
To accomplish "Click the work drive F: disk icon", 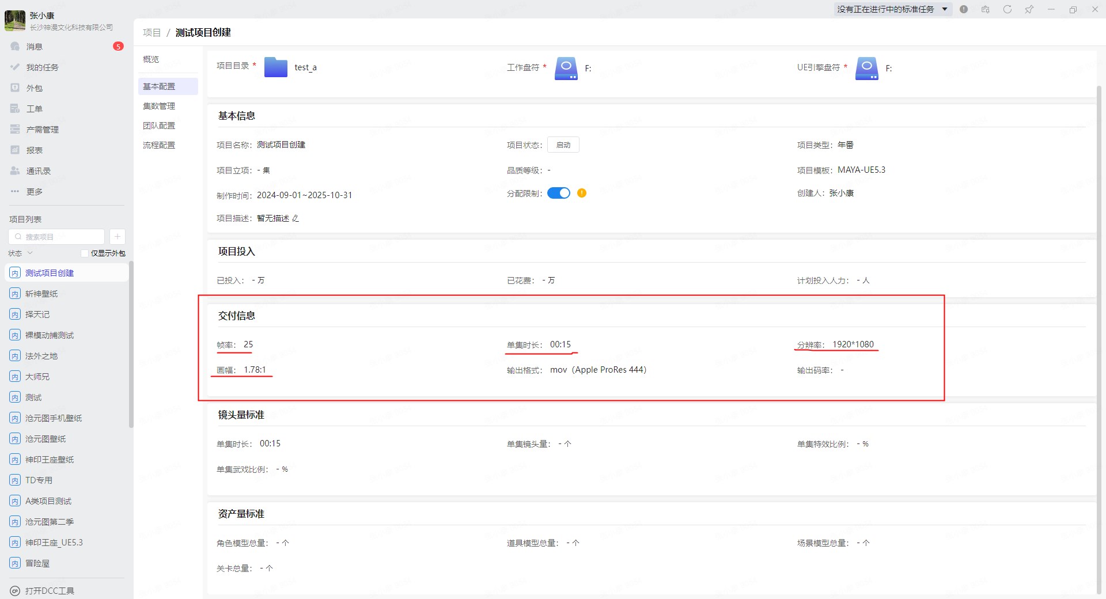I will [566, 68].
